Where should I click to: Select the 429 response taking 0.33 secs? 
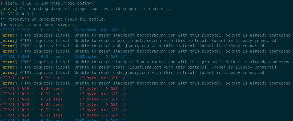pos(63,115)
